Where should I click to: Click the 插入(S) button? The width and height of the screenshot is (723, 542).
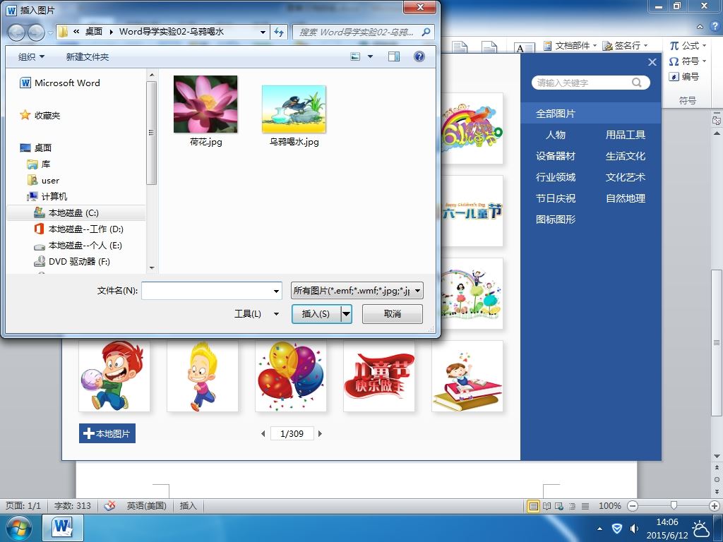pos(316,314)
